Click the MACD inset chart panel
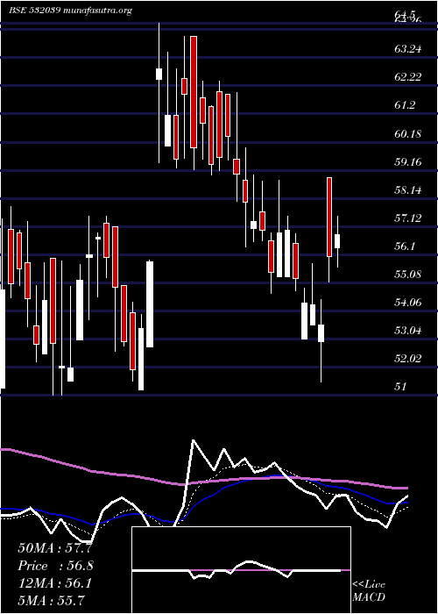This screenshot has height=614, width=438. click(241, 570)
